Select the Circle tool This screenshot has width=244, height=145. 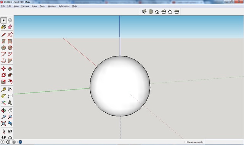point(3,48)
